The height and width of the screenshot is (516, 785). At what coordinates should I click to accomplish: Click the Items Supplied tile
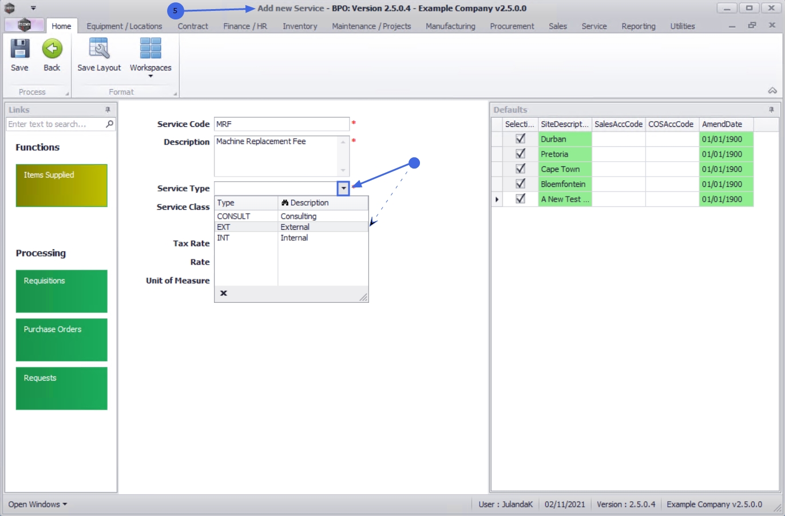62,185
